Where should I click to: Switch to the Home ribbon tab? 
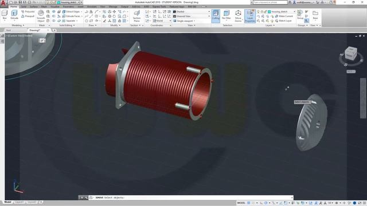[14, 6]
